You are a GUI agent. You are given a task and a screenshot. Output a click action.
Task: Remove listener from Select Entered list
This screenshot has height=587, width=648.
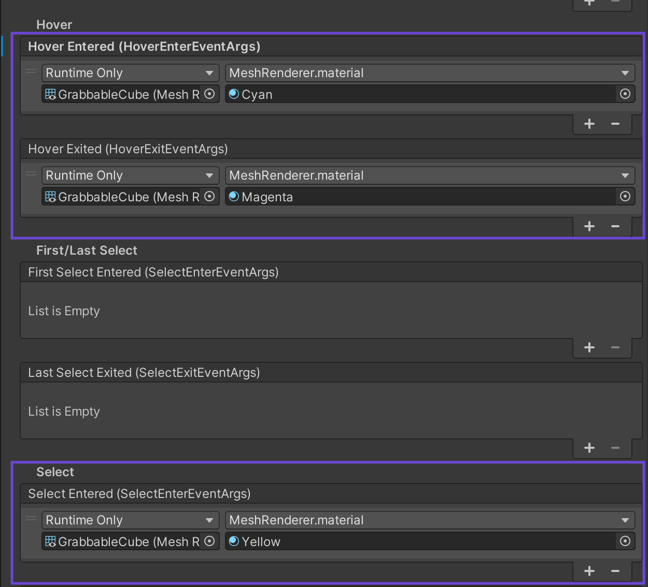point(615,571)
